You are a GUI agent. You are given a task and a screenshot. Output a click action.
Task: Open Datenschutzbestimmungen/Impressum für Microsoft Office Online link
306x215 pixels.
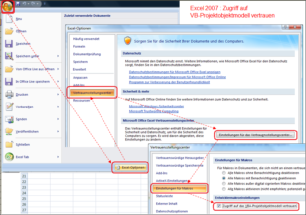(x=177, y=77)
